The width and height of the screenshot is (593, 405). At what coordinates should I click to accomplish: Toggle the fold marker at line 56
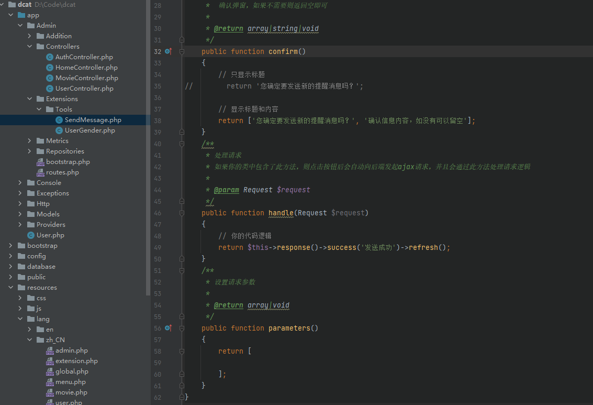click(182, 328)
